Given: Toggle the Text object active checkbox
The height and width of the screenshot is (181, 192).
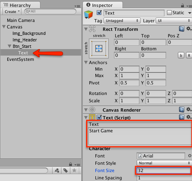Looking at the screenshot, I should (x=99, y=13).
